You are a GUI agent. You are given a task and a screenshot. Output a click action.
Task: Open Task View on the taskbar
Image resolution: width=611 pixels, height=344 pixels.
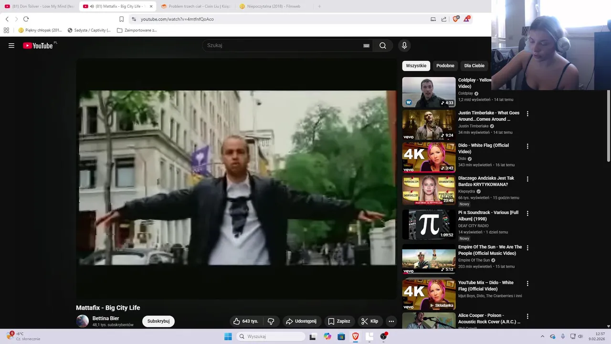click(313, 336)
